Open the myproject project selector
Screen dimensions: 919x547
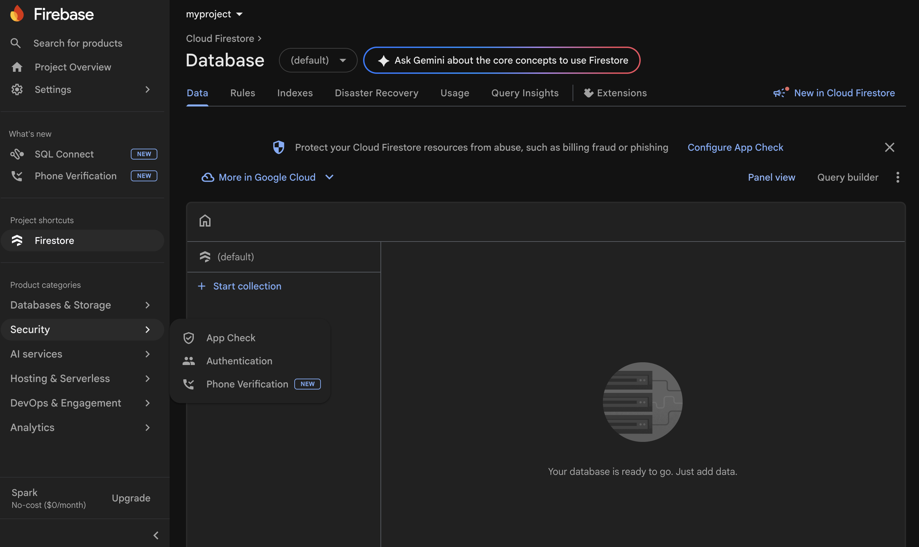tap(215, 14)
